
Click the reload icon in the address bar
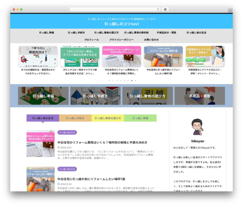[158, 10]
